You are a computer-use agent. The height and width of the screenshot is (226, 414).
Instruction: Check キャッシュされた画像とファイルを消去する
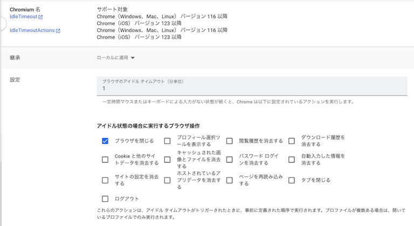pos(167,159)
